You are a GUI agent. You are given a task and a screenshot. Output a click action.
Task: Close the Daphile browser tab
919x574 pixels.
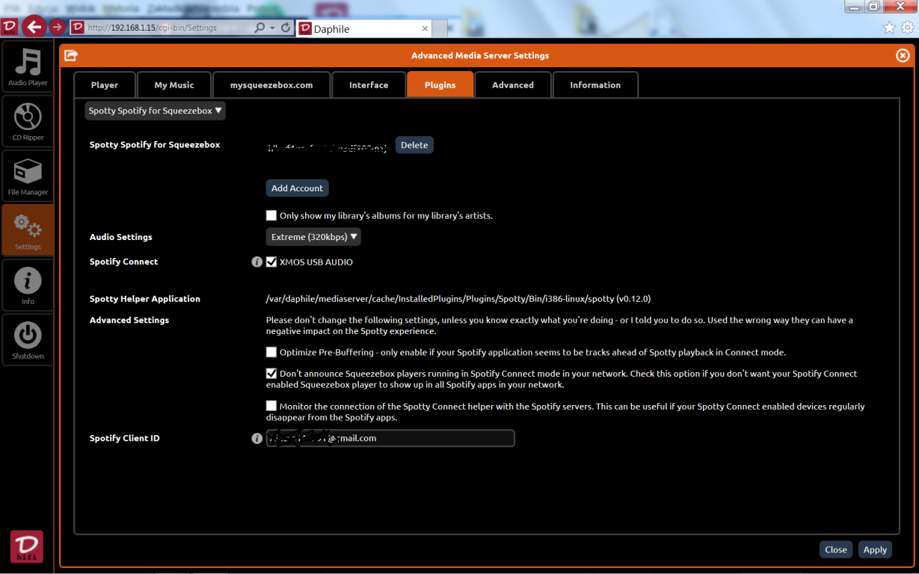click(x=425, y=28)
